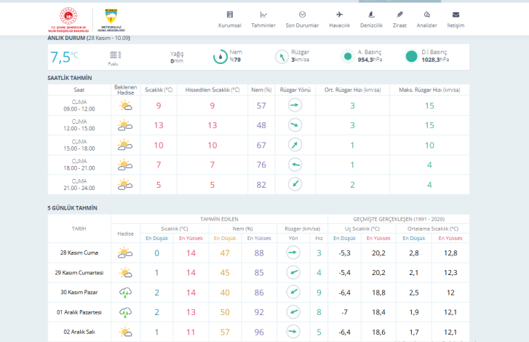Click wind direction arrow for Cuma 15.00 - 18.00
The width and height of the screenshot is (529, 342).
(x=295, y=145)
